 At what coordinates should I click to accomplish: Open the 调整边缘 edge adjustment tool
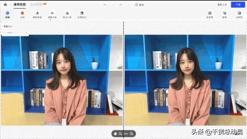[x=52, y=15]
